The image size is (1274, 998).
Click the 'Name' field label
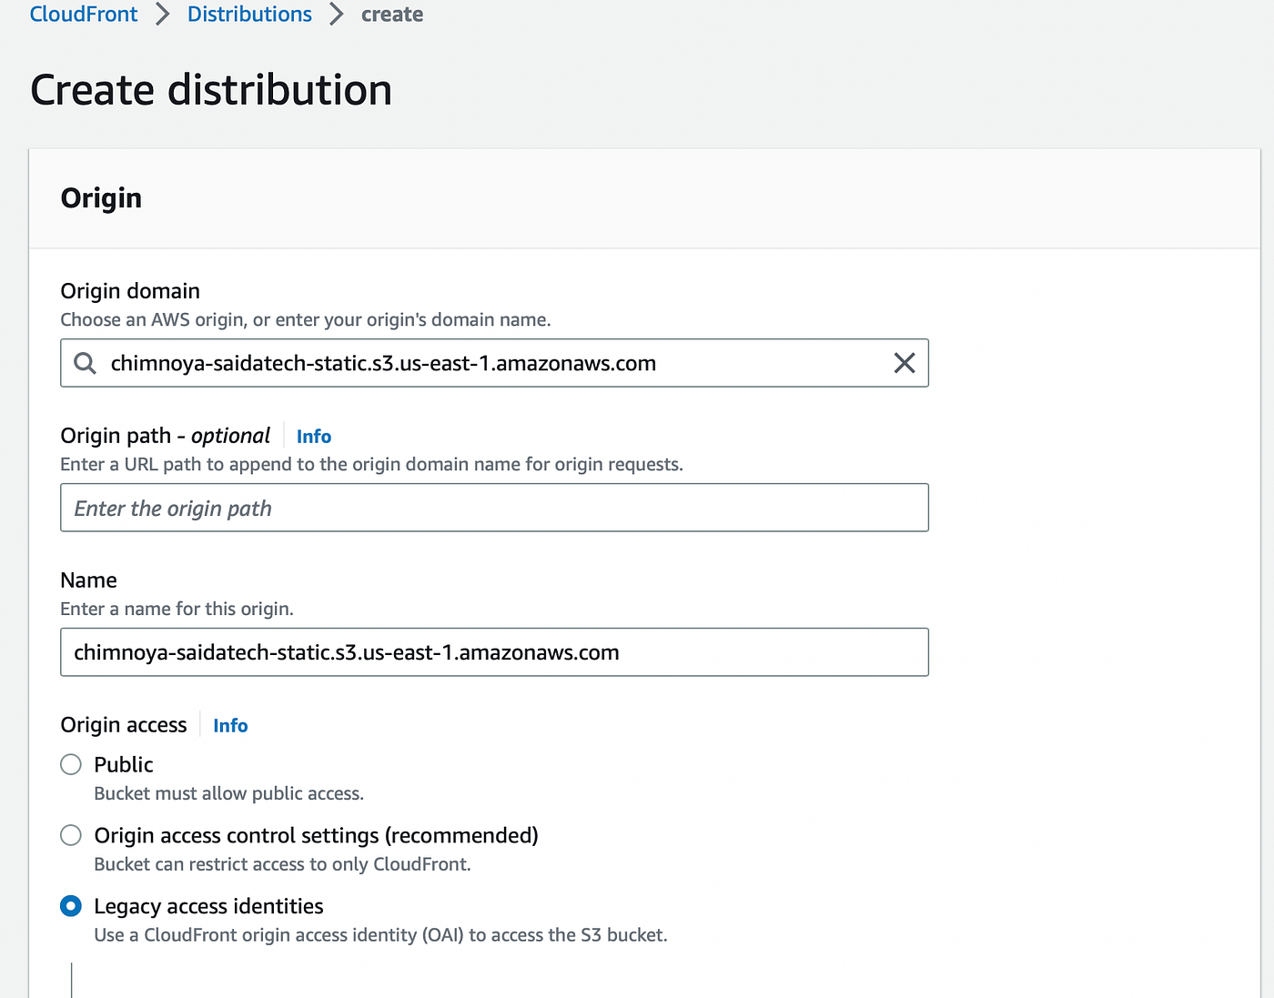[88, 580]
